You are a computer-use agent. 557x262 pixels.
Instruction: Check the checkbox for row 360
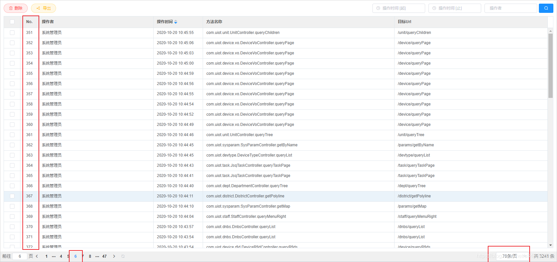pyautogui.click(x=12, y=125)
